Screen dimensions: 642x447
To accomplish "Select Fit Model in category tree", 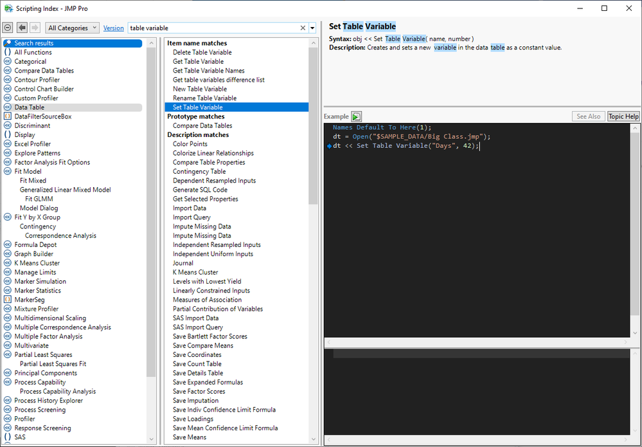I will coord(28,172).
